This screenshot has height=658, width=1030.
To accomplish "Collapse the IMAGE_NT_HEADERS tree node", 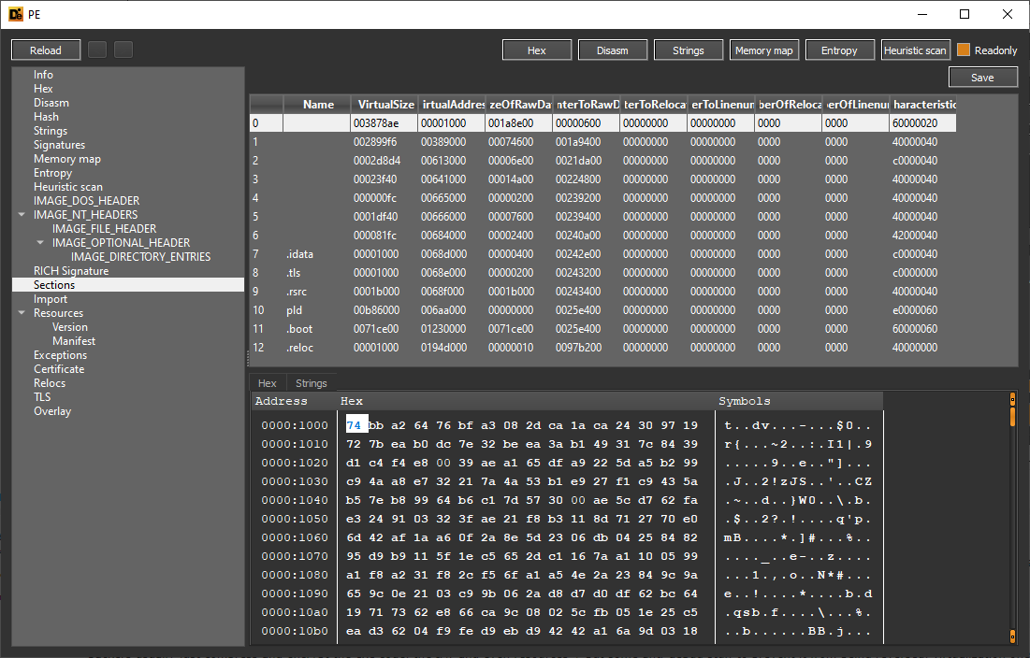I will click(22, 215).
